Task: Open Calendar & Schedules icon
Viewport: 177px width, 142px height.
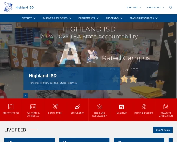Action: 33,107
